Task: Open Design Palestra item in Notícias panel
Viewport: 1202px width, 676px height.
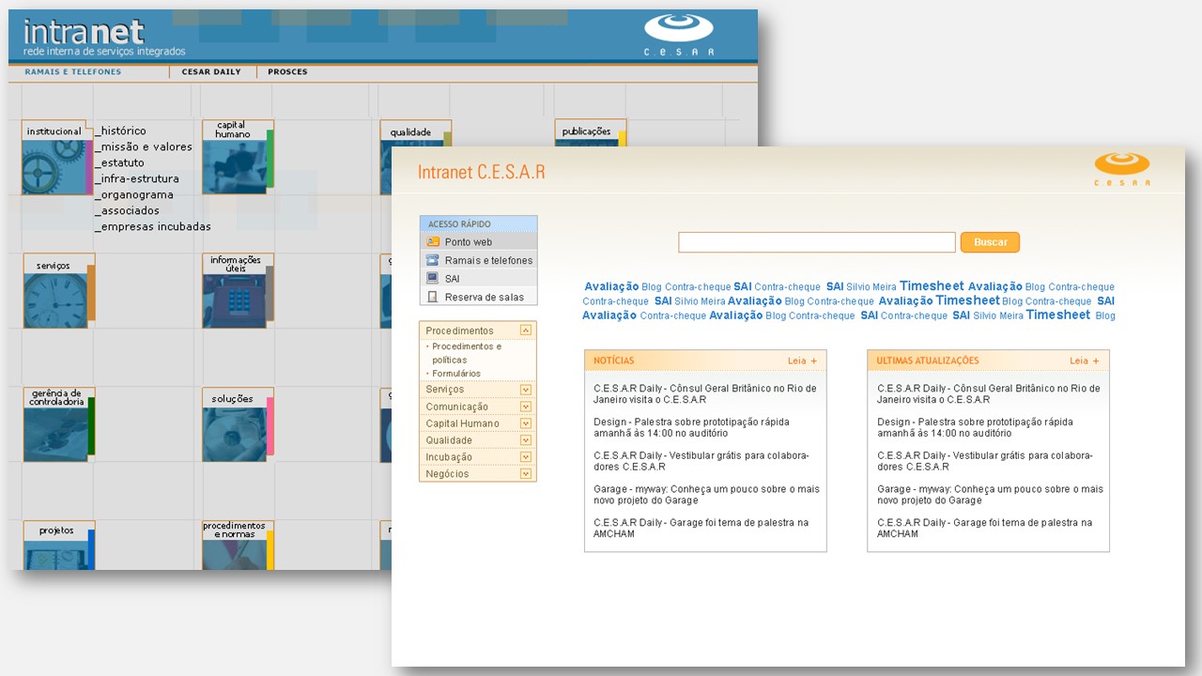Action: click(691, 427)
